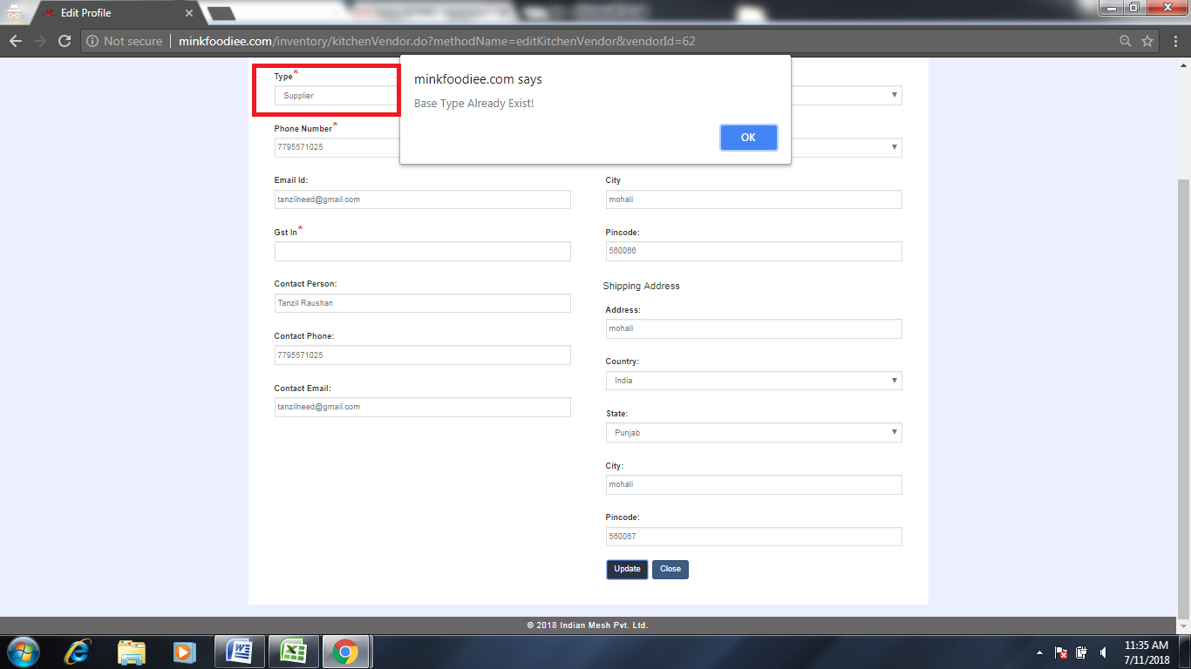Viewport: 1191px width, 669px height.
Task: Open Windows Media Player from the taskbar
Action: (x=184, y=652)
